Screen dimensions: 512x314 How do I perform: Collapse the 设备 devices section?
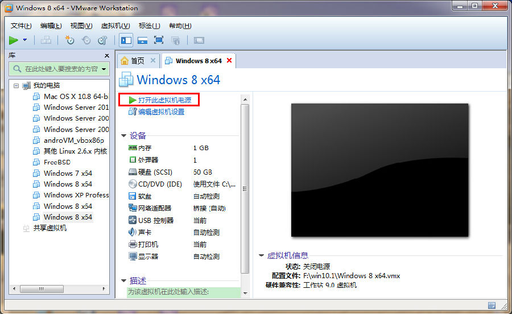click(x=124, y=136)
